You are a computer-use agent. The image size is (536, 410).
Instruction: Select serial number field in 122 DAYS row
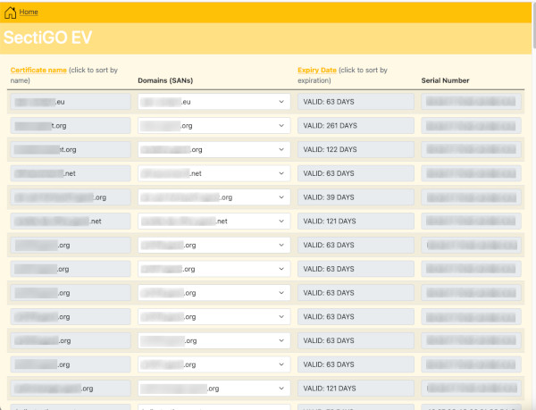(x=471, y=150)
